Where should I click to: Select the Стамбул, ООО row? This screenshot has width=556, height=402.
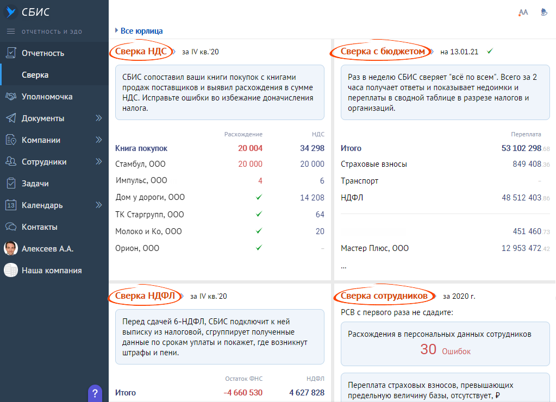[x=220, y=164]
